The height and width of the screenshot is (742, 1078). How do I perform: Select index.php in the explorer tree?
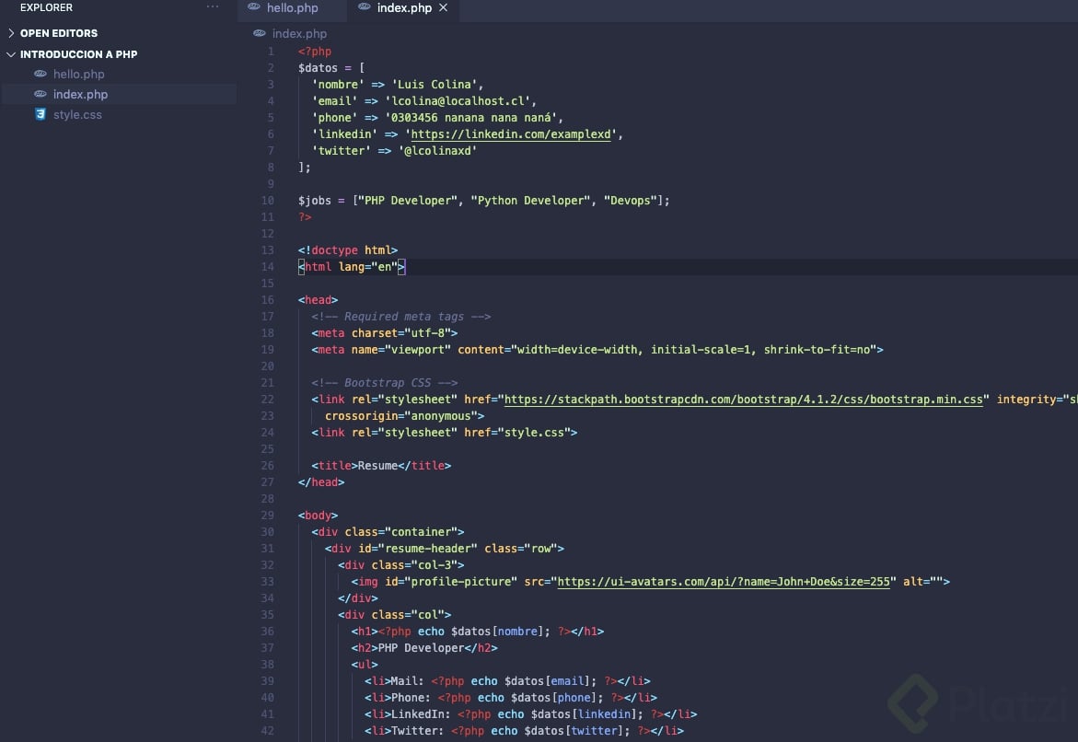click(80, 94)
